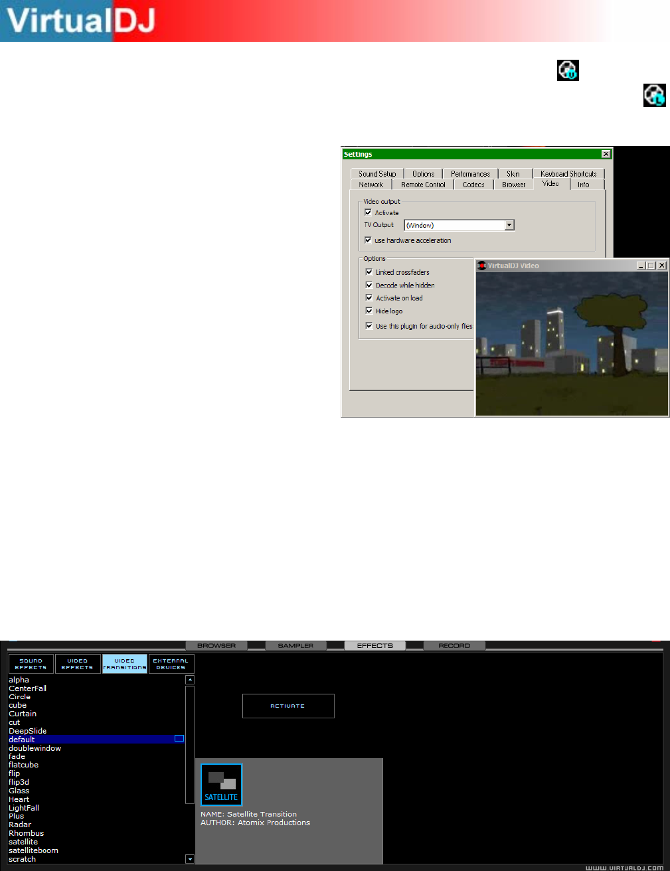670x871 pixels.
Task: Toggle Linked crossfaders checkbox
Action: 369,272
